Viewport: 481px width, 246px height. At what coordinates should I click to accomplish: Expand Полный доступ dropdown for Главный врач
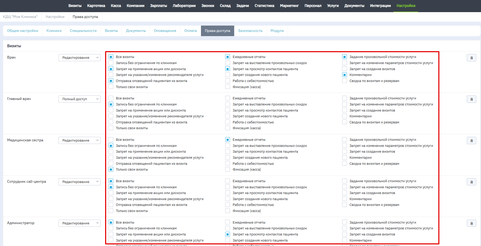(79, 99)
